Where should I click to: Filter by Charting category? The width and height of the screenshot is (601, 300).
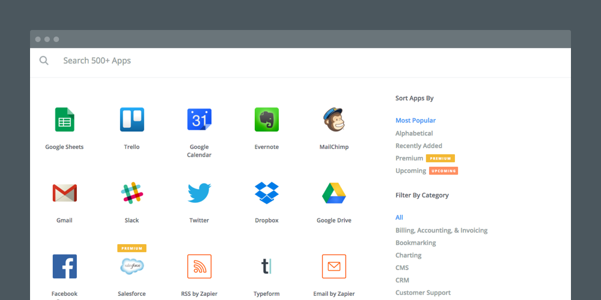(409, 255)
